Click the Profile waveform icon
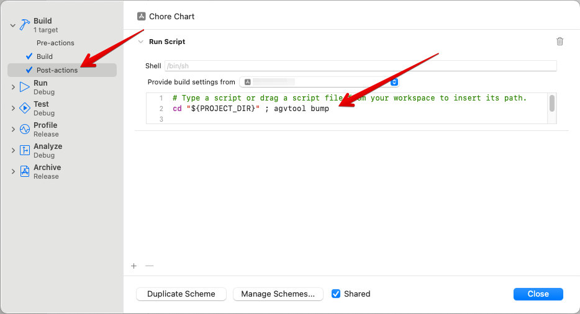The height and width of the screenshot is (314, 580). 25,129
